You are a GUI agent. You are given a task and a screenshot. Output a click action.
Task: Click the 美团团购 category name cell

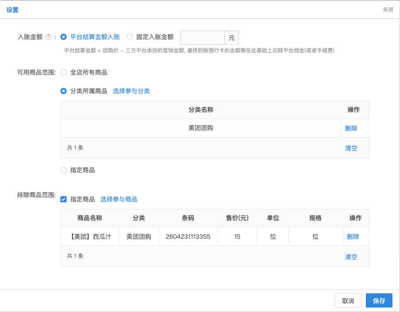click(x=201, y=128)
